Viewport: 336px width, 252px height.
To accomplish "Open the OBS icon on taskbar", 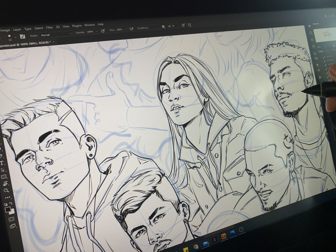I will [x=241, y=230].
